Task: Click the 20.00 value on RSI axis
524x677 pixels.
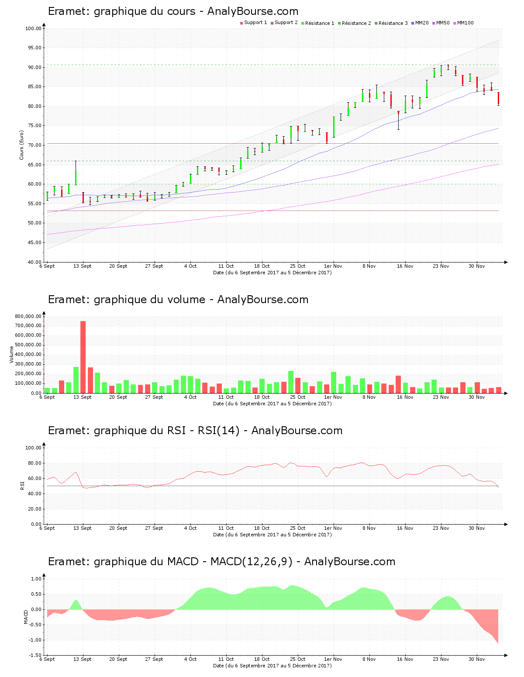Action: tap(35, 509)
